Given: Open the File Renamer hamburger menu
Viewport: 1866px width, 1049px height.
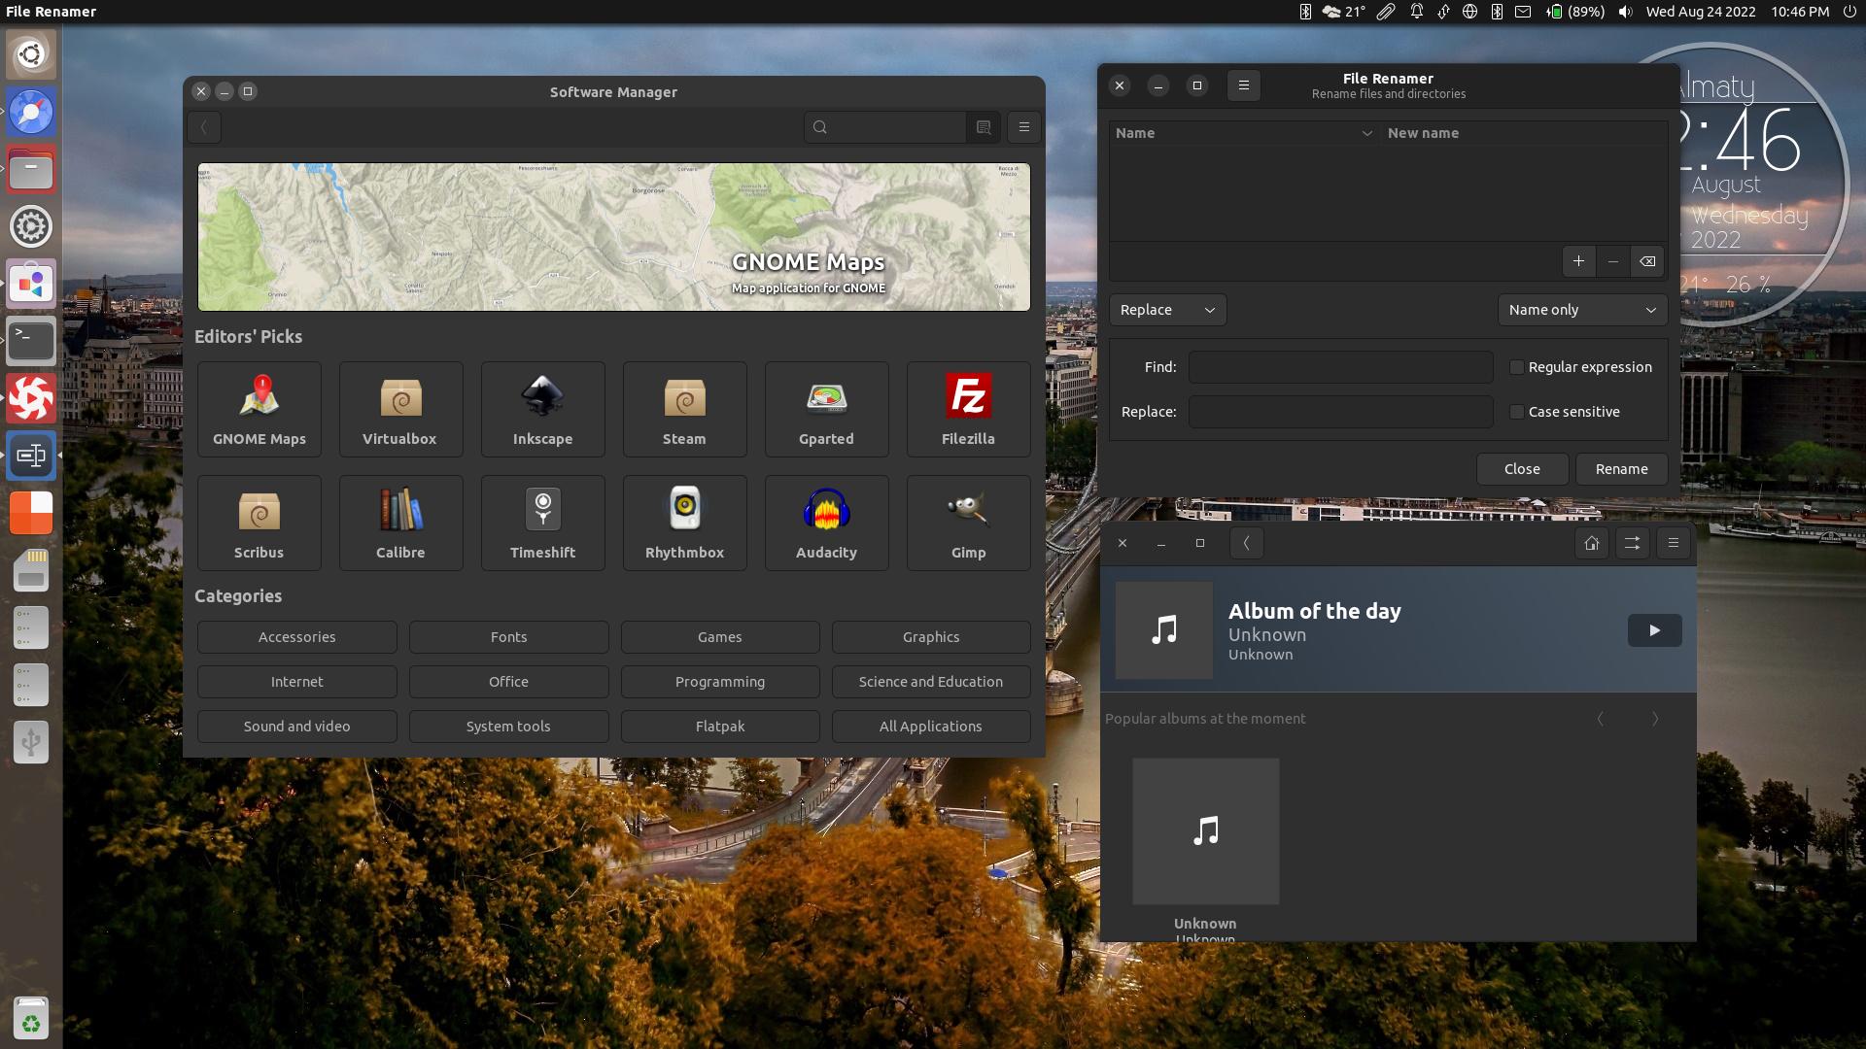Looking at the screenshot, I should [x=1243, y=85].
